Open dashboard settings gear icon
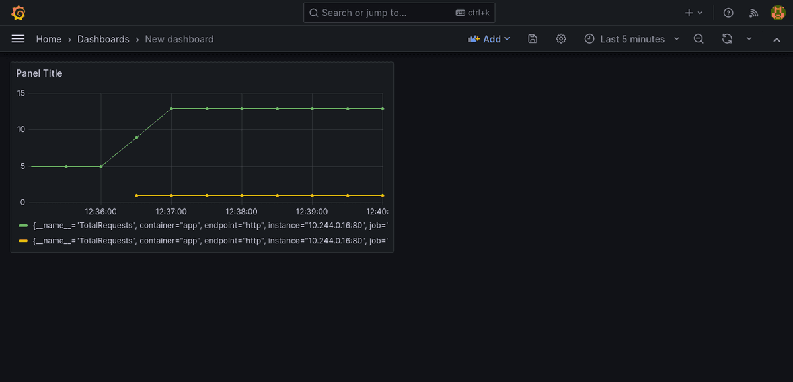Image resolution: width=793 pixels, height=382 pixels. [x=561, y=39]
